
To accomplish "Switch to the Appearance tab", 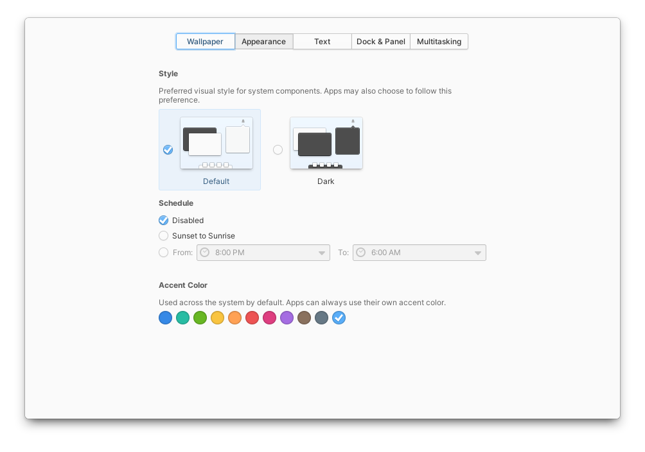I will coord(263,41).
